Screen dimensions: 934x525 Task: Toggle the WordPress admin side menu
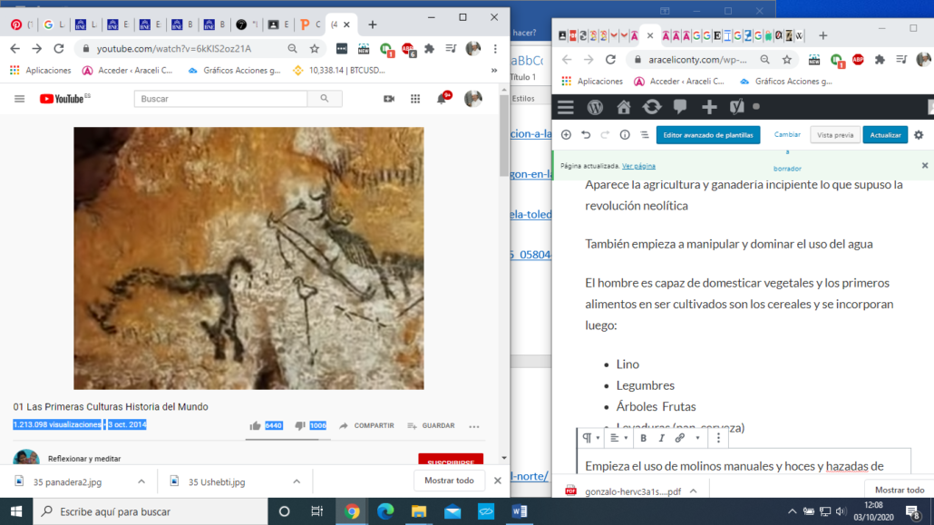565,107
